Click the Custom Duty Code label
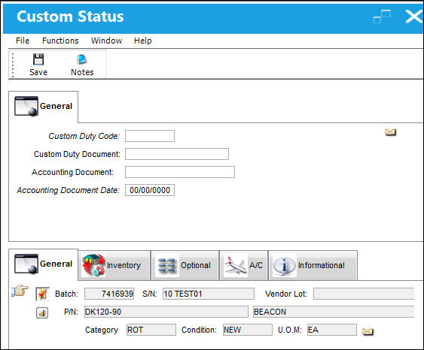 (84, 136)
